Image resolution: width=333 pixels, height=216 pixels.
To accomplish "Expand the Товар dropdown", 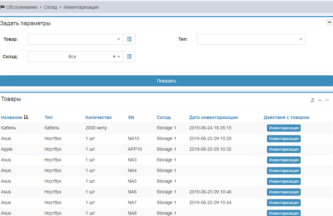I will click(x=118, y=39).
